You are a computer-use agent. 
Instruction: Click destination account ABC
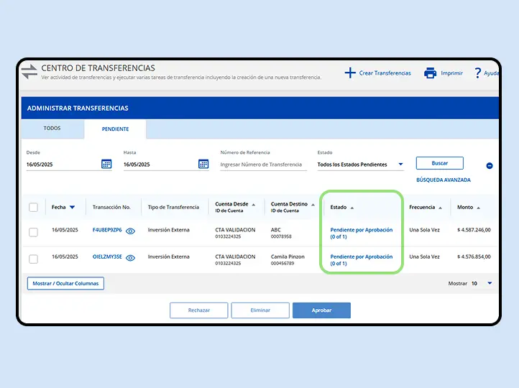point(276,230)
